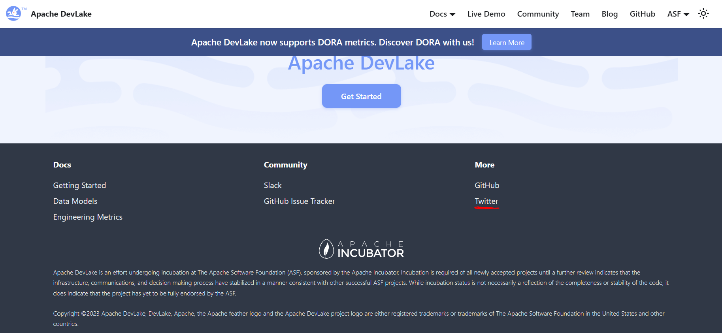Open the Live Demo nav item
Image resolution: width=722 pixels, height=333 pixels.
(486, 14)
